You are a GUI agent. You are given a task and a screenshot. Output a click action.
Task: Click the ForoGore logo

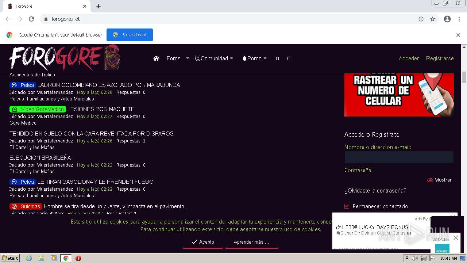[65, 58]
